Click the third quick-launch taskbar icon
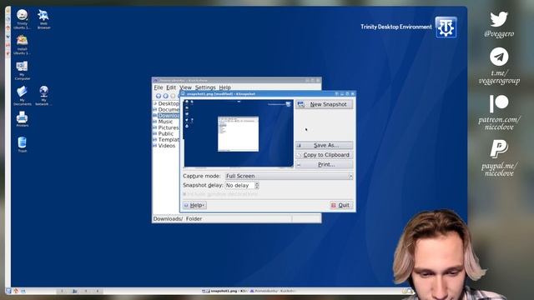Screen dimensions: 534x300 point(23,291)
